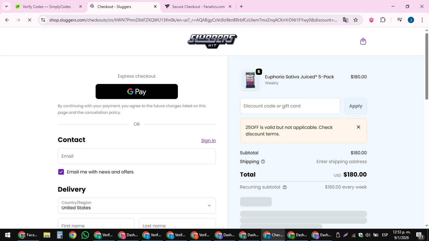Apply the discount code
Viewport: 429px width, 241px height.
(x=355, y=106)
